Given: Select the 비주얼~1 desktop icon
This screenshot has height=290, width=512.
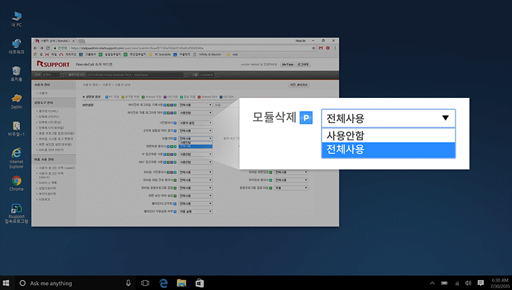Looking at the screenshot, I should point(16,128).
